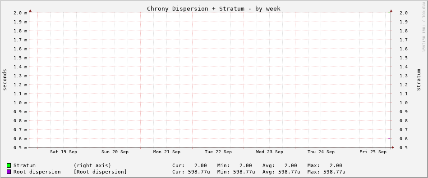The width and height of the screenshot is (428, 178).
Task: Click Root dispersion 'Cur: 598.77u' value
Action: 191,172
